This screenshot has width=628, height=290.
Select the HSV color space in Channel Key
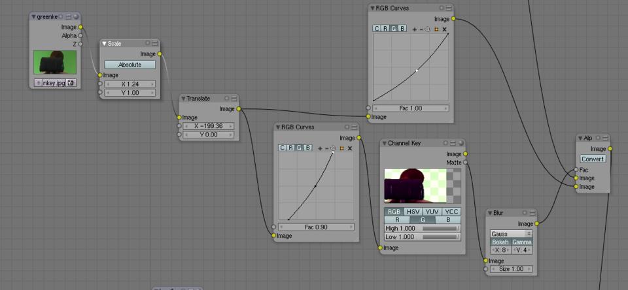413,212
